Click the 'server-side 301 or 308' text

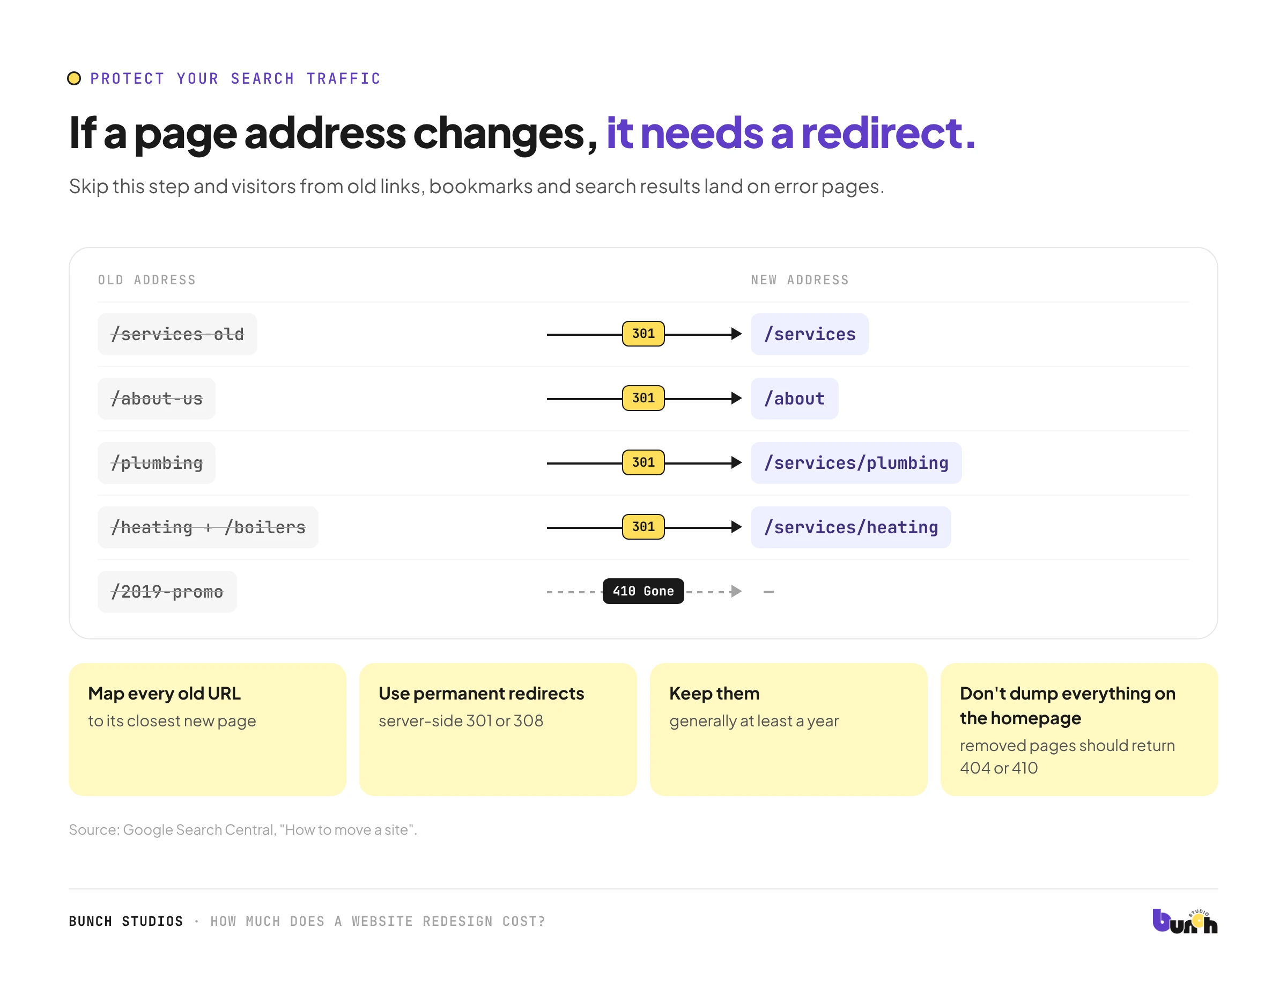point(461,720)
